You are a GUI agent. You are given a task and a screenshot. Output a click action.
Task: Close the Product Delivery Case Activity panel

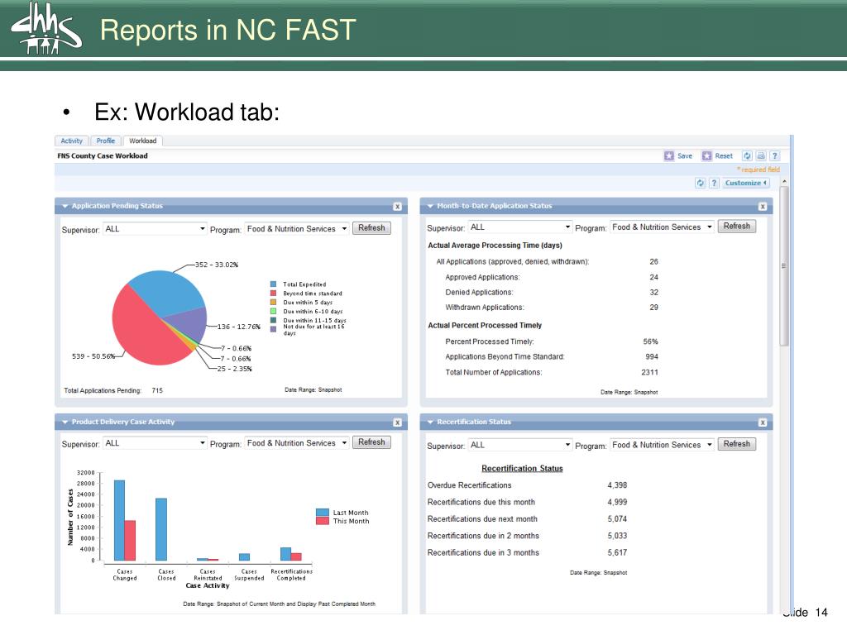click(x=397, y=423)
